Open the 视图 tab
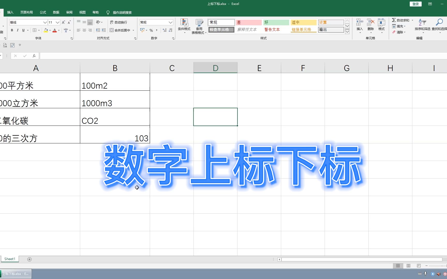 pyautogui.click(x=83, y=12)
